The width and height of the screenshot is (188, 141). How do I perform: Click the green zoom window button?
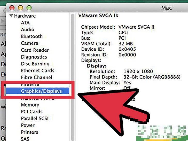pos(28,8)
